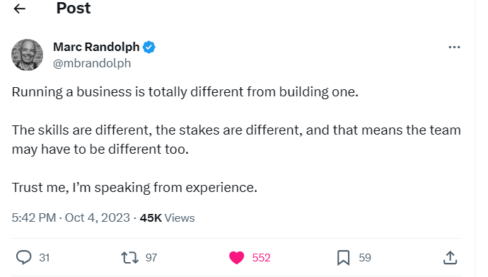Visit the @mbrandolph handle link
Image resolution: width=488 pixels, height=277 pixels.
(x=92, y=63)
